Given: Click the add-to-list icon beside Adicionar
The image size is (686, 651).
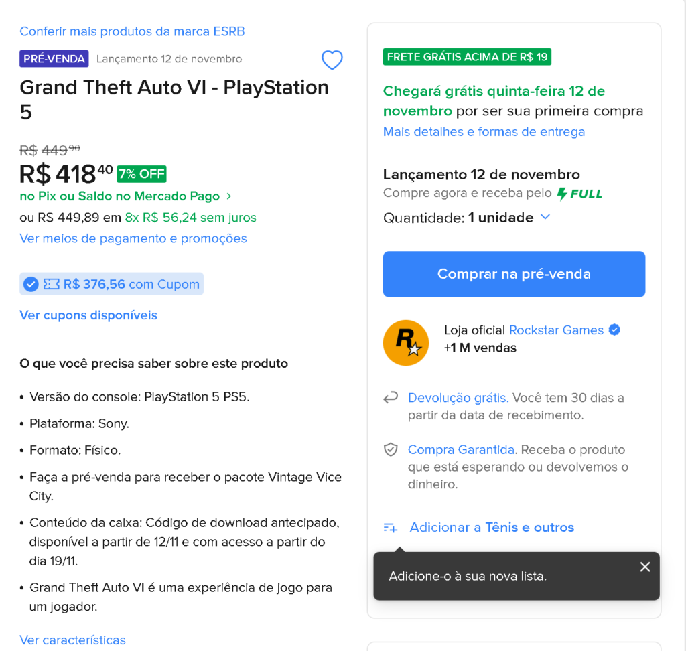Looking at the screenshot, I should point(391,528).
